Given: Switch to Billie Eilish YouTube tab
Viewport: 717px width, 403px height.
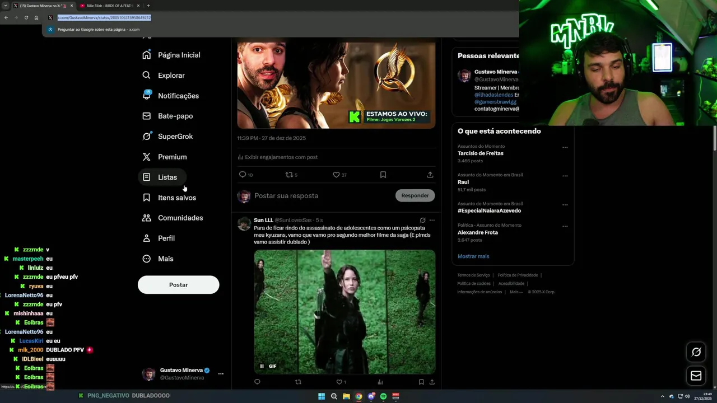Looking at the screenshot, I should (110, 6).
